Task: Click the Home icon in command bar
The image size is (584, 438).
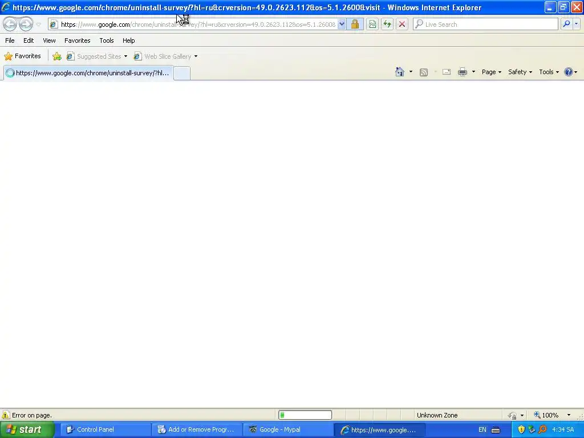Action: (400, 72)
